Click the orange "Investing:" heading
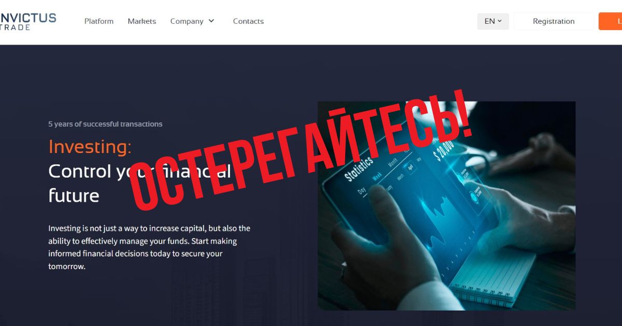Viewport: 622px width, 326px height. (90, 147)
